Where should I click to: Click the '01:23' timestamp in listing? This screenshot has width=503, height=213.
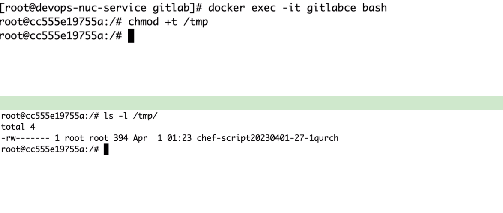[x=180, y=138]
